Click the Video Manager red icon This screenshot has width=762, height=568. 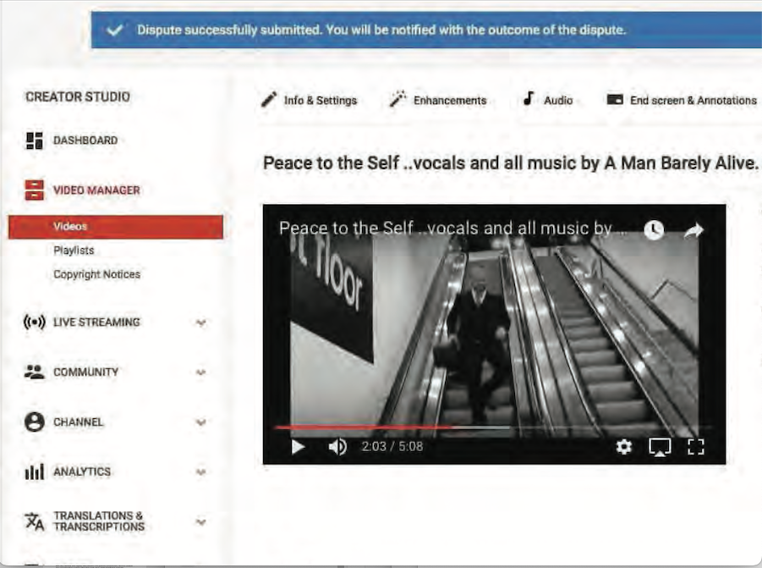[34, 190]
